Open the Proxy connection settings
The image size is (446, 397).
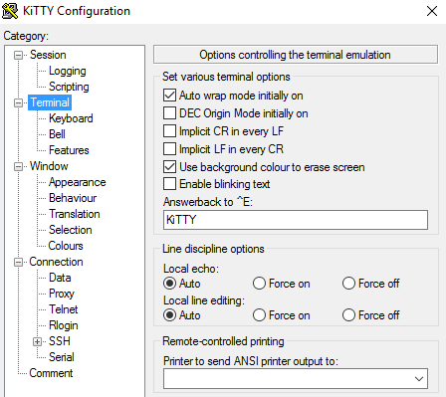coord(62,294)
